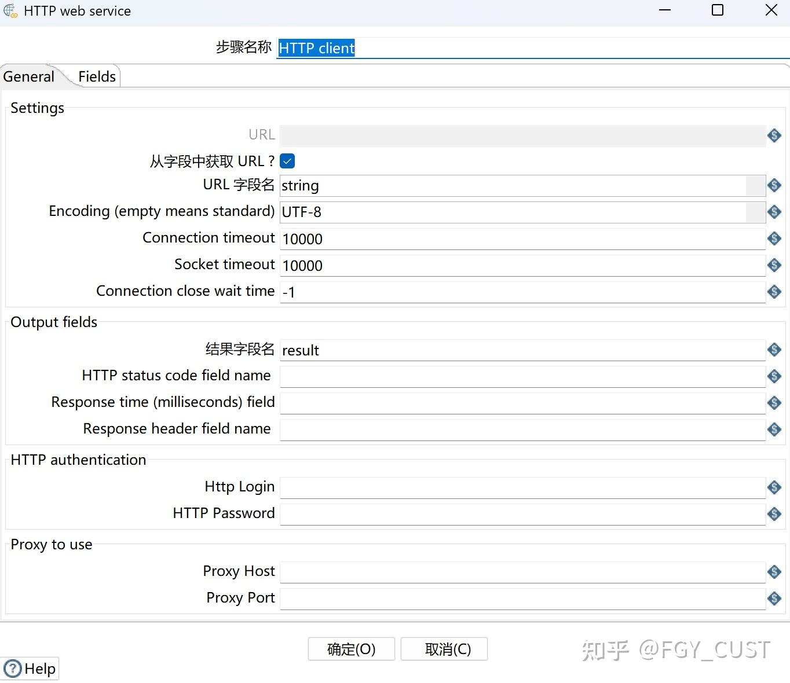Uncheck the get URL from field checkbox
The width and height of the screenshot is (790, 683).
[x=287, y=161]
